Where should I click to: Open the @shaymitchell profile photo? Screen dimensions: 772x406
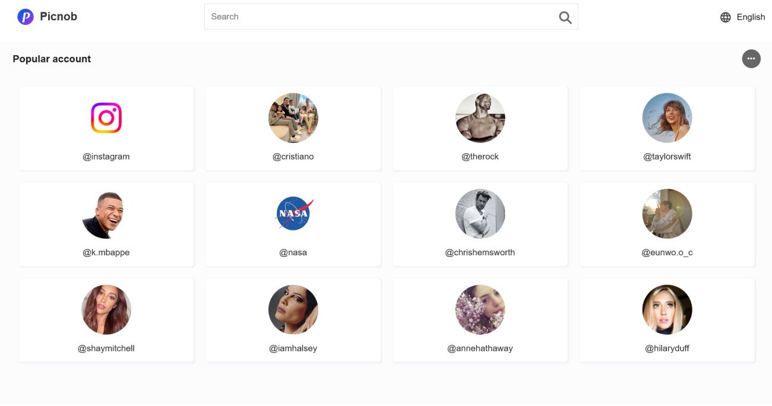[106, 309]
